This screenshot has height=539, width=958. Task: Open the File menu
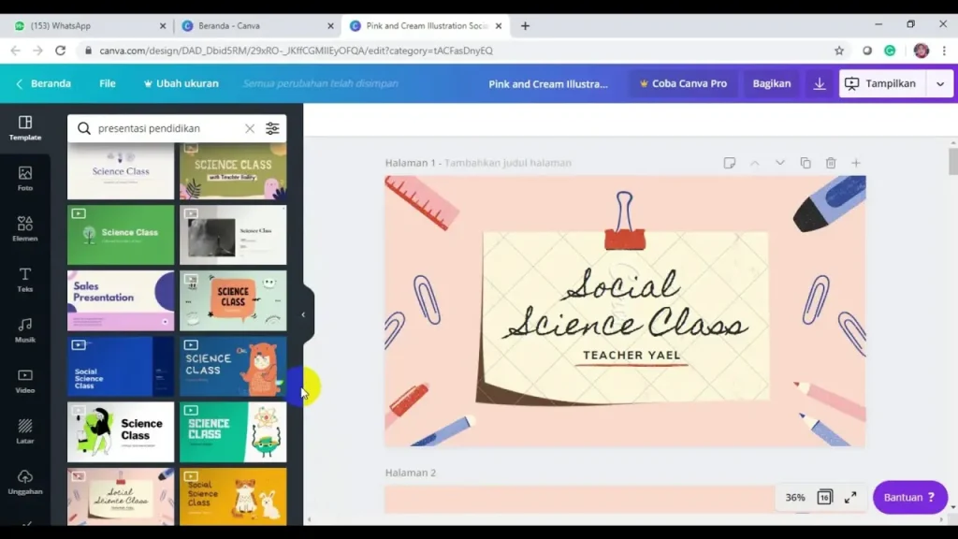point(107,83)
